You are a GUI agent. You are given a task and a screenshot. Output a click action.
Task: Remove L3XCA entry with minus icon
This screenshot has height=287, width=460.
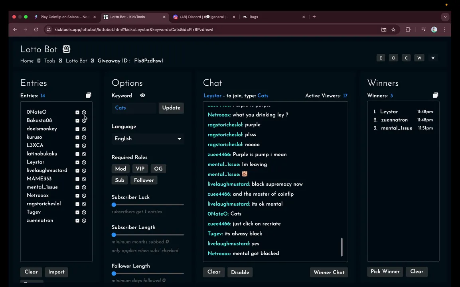(77, 146)
